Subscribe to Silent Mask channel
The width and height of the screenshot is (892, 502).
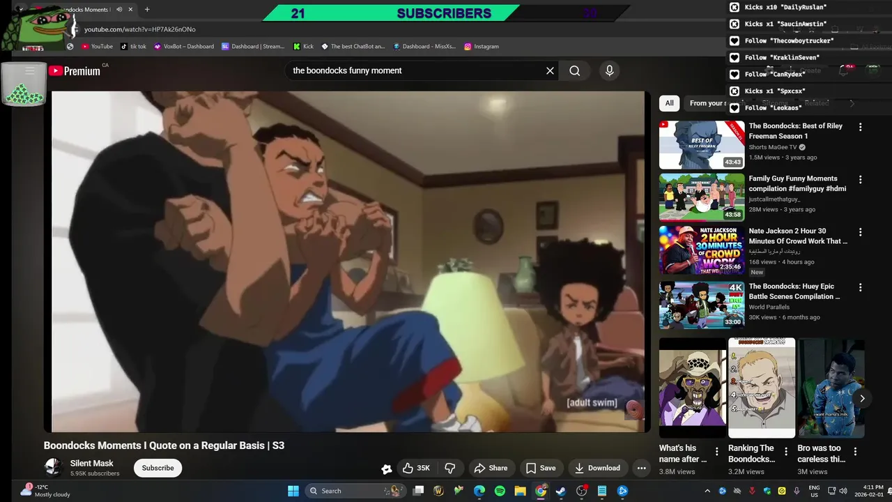pos(158,468)
